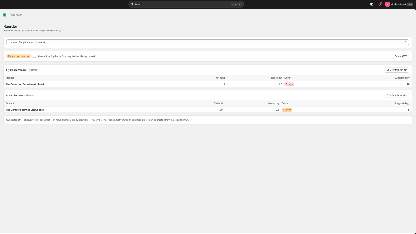Click CSV for this vendor for stockpilot-test
The image size is (416, 234).
(x=396, y=95)
